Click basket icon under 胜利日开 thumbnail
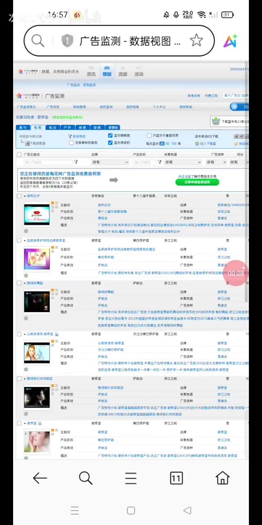Viewport: 262px width, 525px height. click(26, 231)
